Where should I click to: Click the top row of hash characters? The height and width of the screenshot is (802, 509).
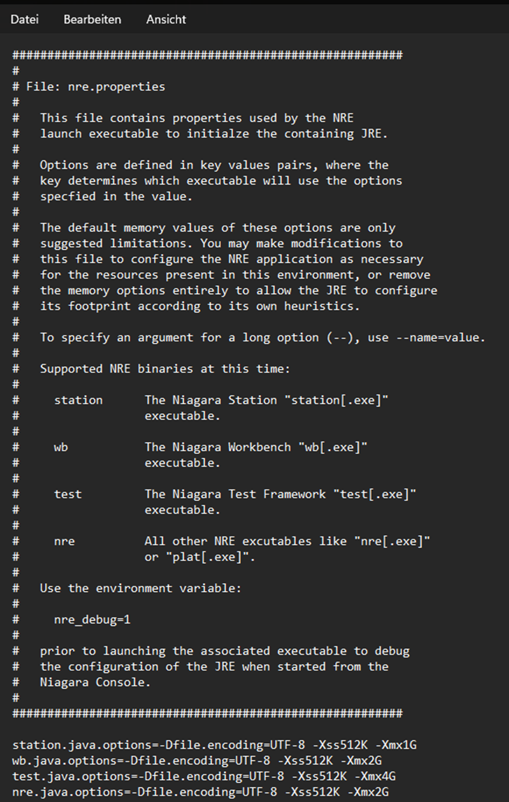(207, 55)
